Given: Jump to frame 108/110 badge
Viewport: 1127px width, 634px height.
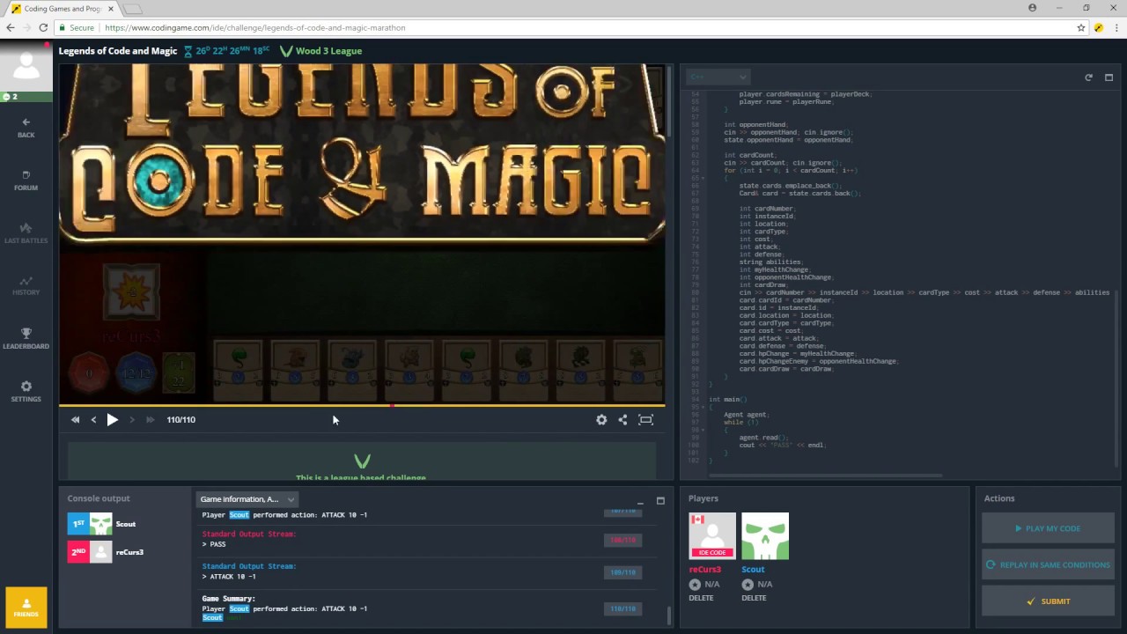Looking at the screenshot, I should tap(622, 540).
